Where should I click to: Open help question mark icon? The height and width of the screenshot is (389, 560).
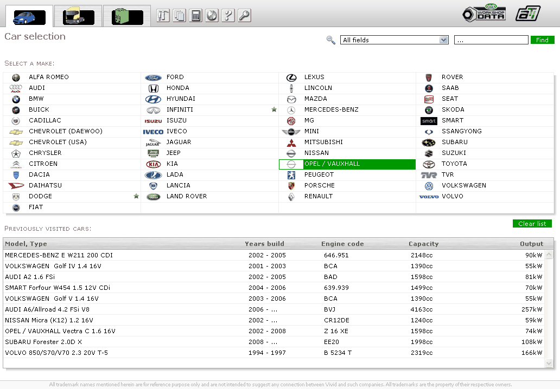pyautogui.click(x=228, y=15)
